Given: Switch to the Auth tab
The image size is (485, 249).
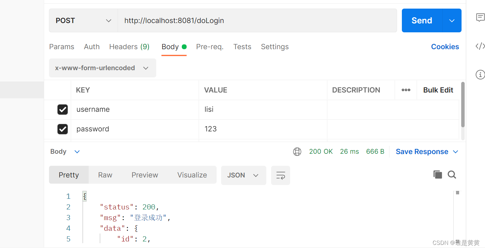Looking at the screenshot, I should tap(92, 47).
